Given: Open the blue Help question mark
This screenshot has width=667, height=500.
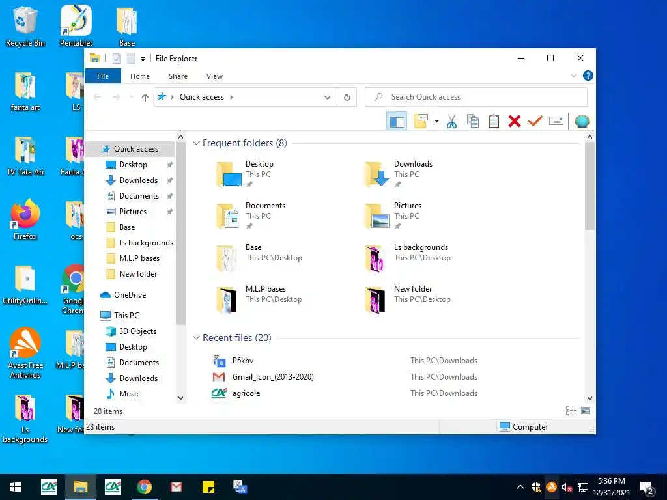Looking at the screenshot, I should (x=588, y=76).
